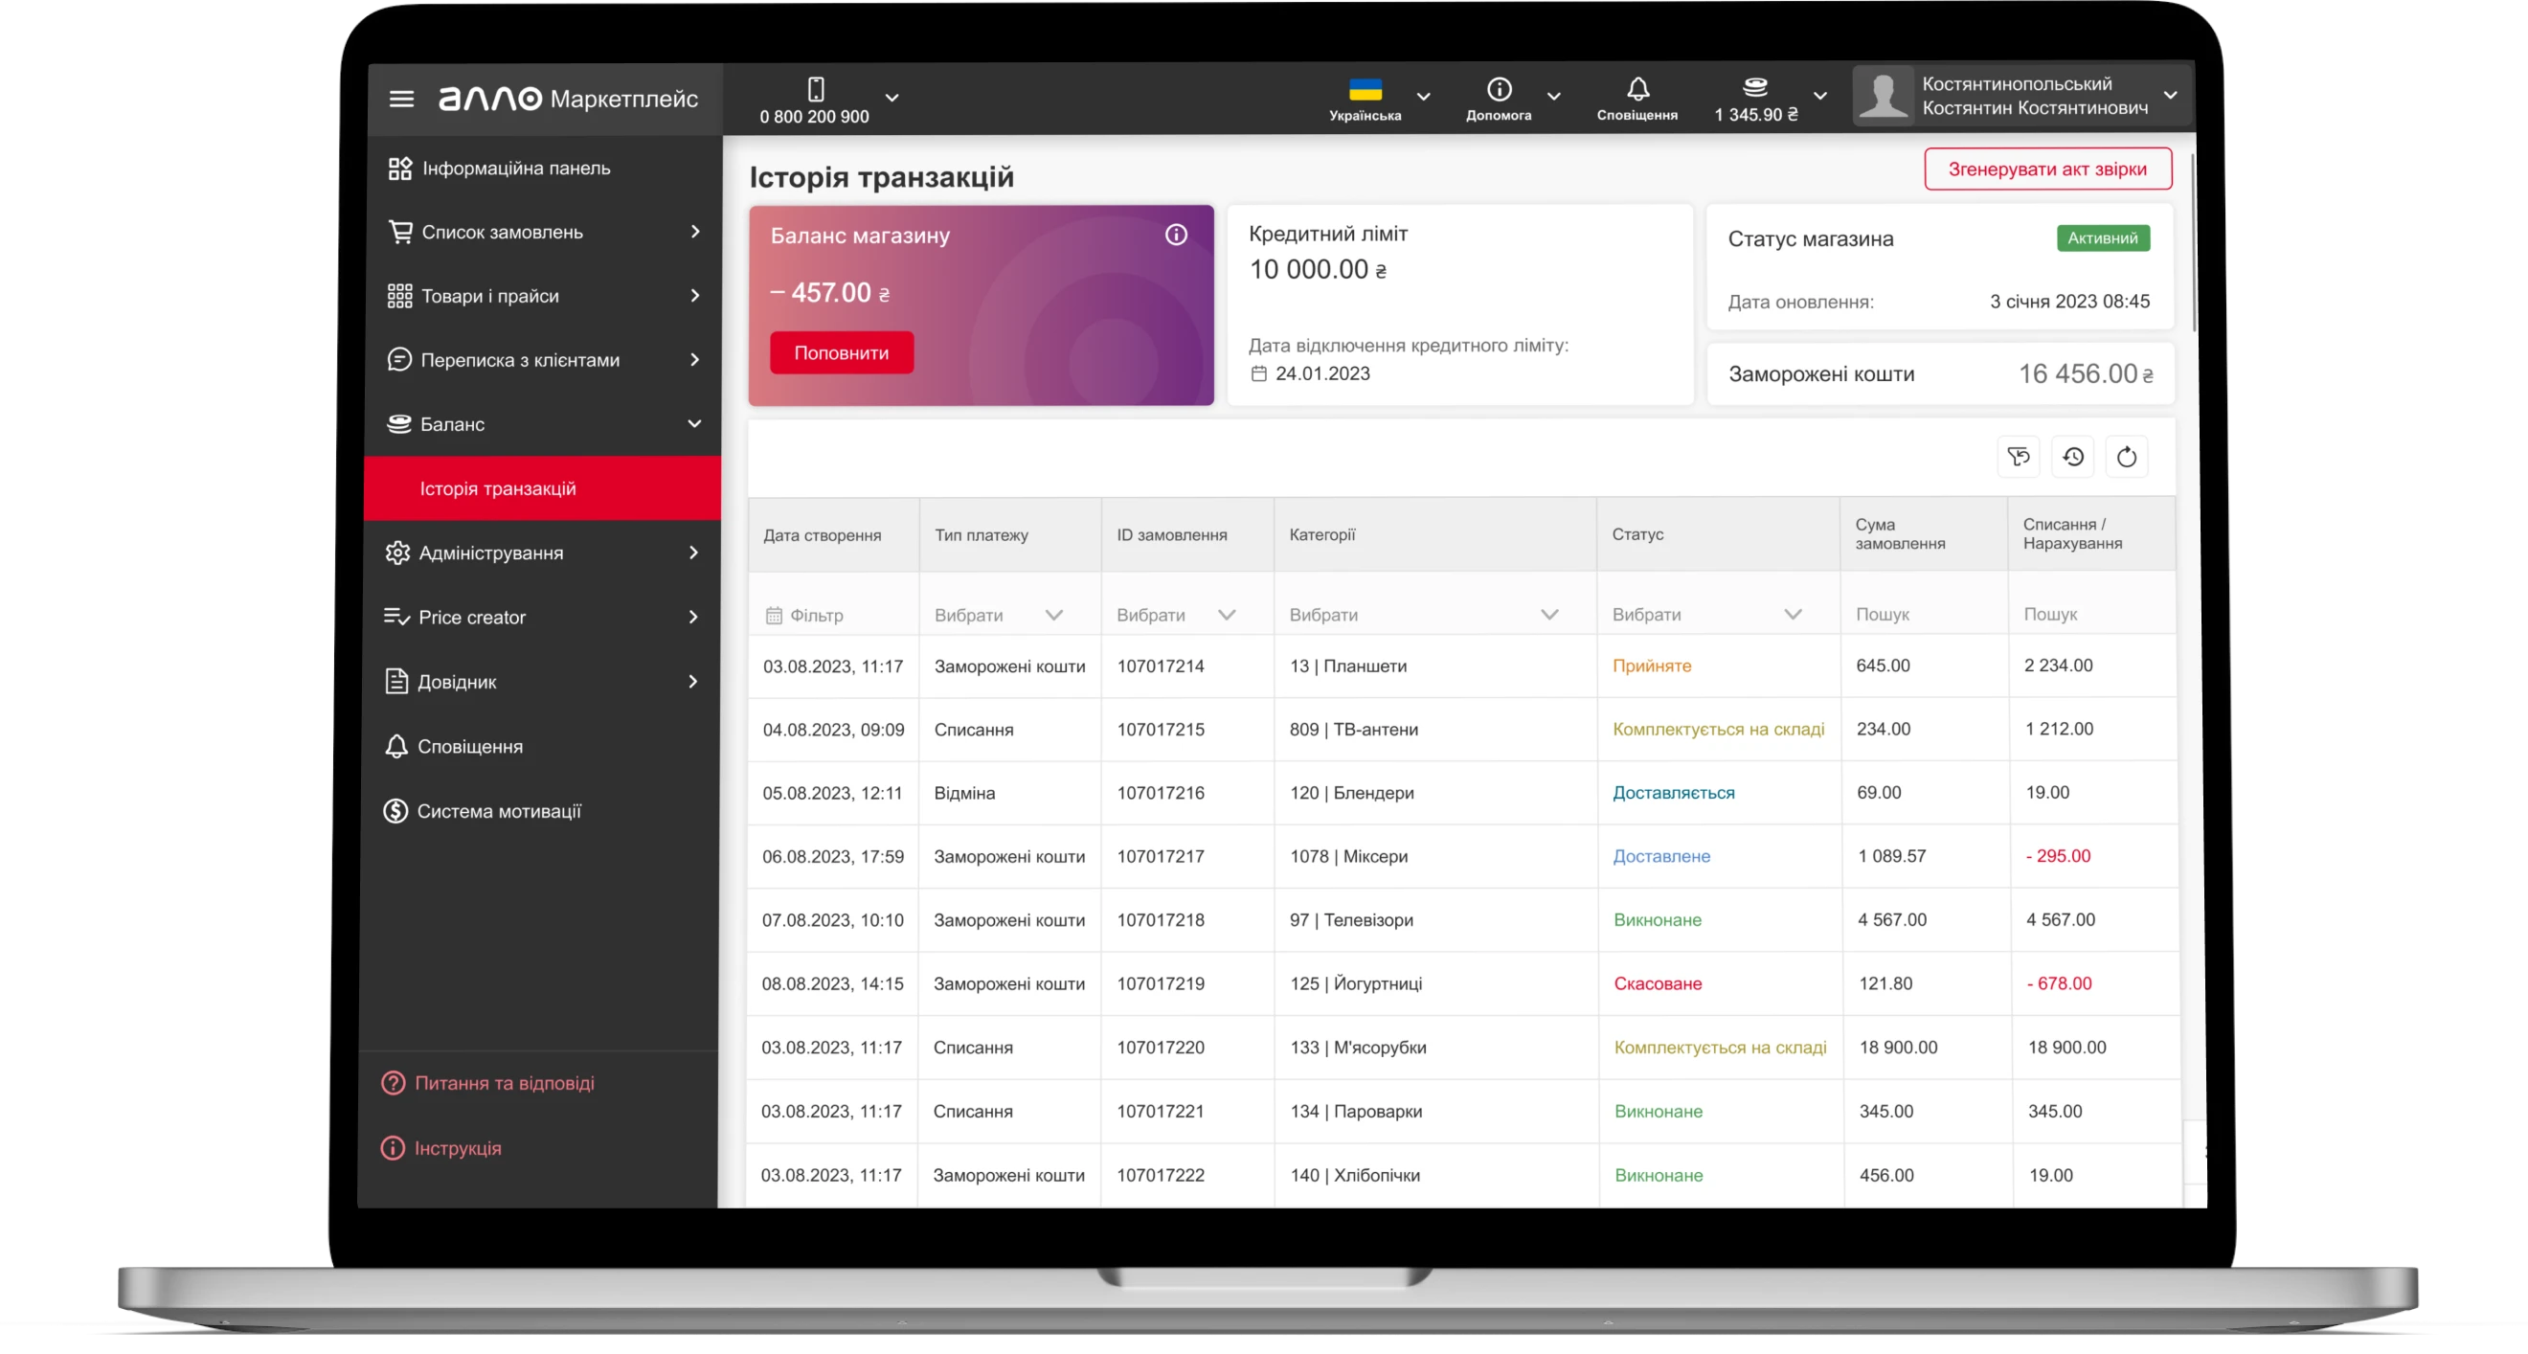The width and height of the screenshot is (2528, 1354).
Task: Click the history clock icon above table
Action: [x=2072, y=457]
